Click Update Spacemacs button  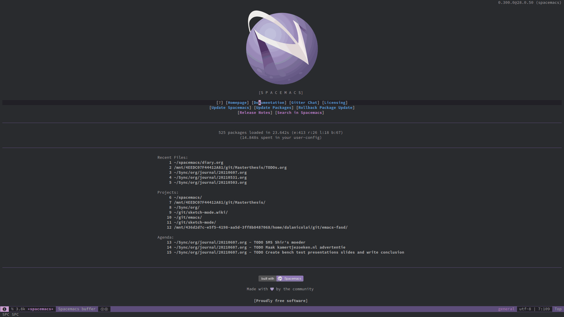coord(230,108)
